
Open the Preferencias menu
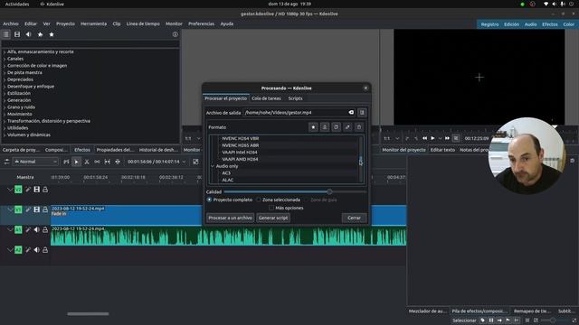201,23
